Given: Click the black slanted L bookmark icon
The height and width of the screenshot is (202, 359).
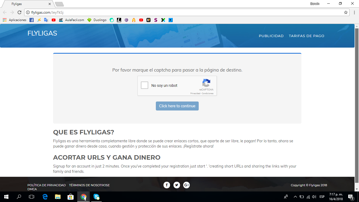Looking at the screenshot, I should coord(119,20).
